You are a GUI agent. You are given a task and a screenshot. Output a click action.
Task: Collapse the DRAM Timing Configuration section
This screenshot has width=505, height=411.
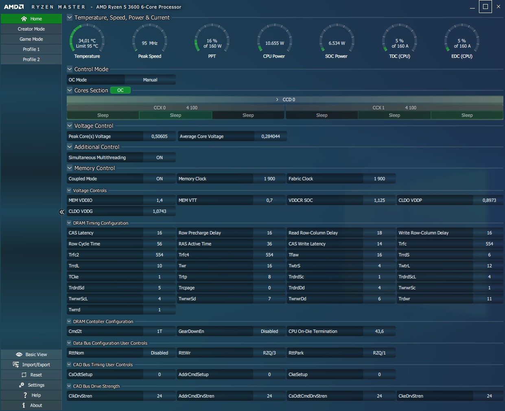tap(69, 223)
